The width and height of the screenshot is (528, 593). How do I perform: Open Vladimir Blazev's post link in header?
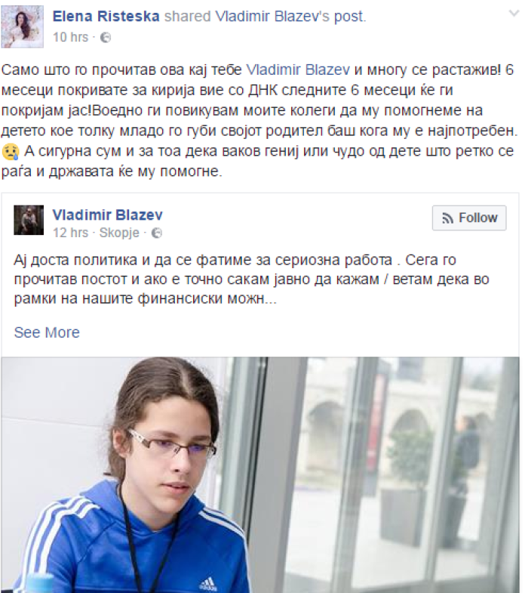coord(290,17)
